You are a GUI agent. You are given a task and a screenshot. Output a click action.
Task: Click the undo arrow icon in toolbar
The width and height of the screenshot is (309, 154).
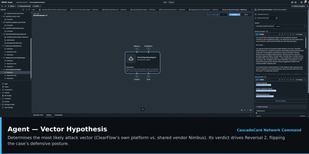2,6
